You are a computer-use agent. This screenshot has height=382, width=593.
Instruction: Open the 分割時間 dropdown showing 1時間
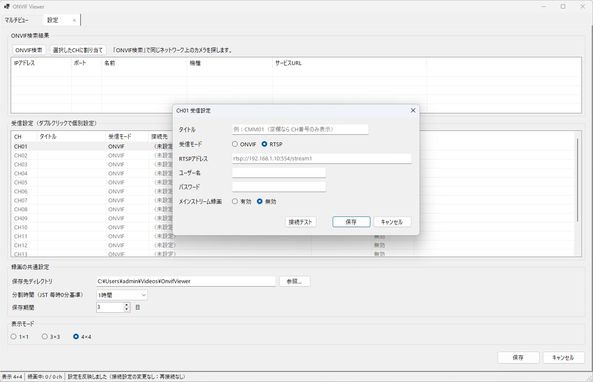point(122,295)
